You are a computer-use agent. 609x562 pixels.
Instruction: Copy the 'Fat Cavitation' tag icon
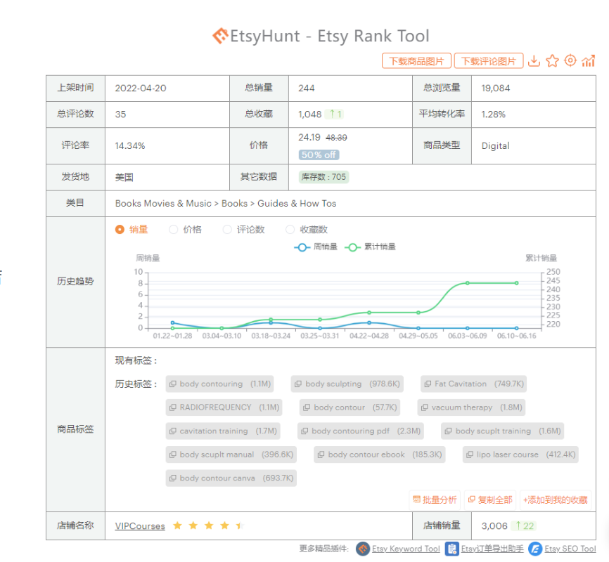pyautogui.click(x=428, y=384)
